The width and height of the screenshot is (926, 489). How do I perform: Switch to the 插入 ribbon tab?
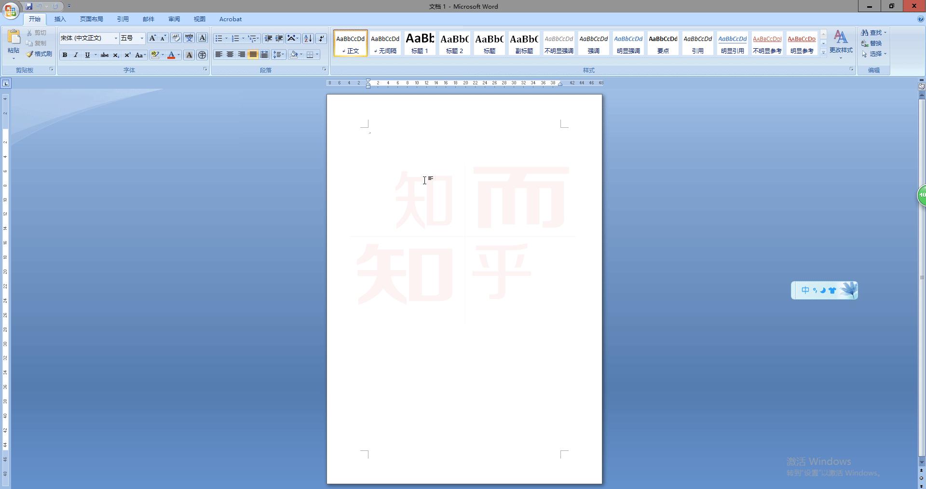click(60, 19)
